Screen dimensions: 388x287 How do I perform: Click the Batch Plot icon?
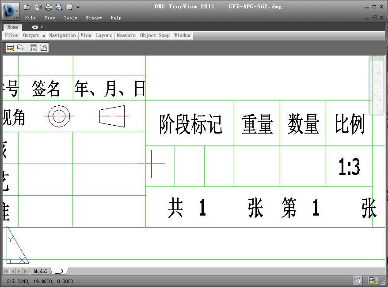click(59, 7)
